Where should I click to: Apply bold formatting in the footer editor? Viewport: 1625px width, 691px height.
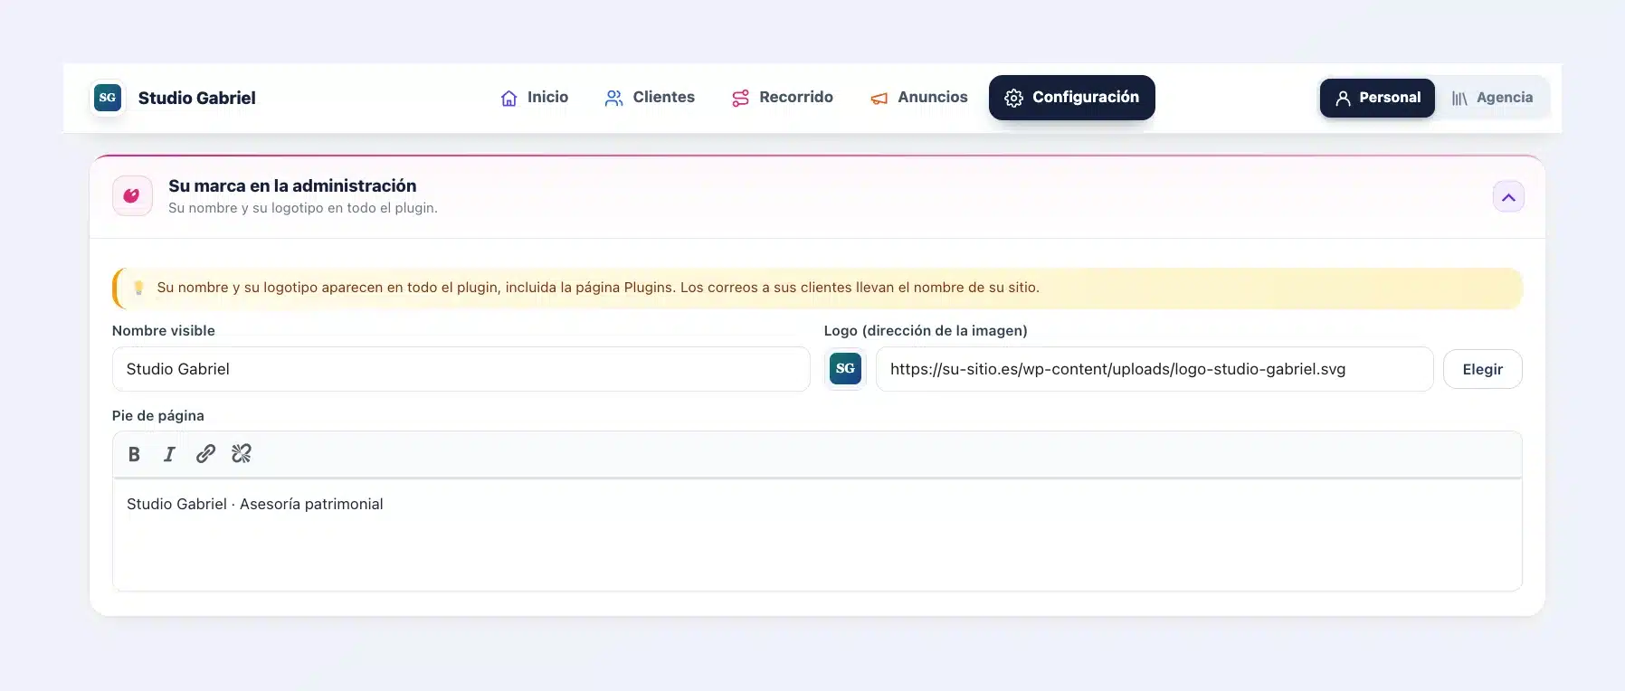[x=134, y=454]
